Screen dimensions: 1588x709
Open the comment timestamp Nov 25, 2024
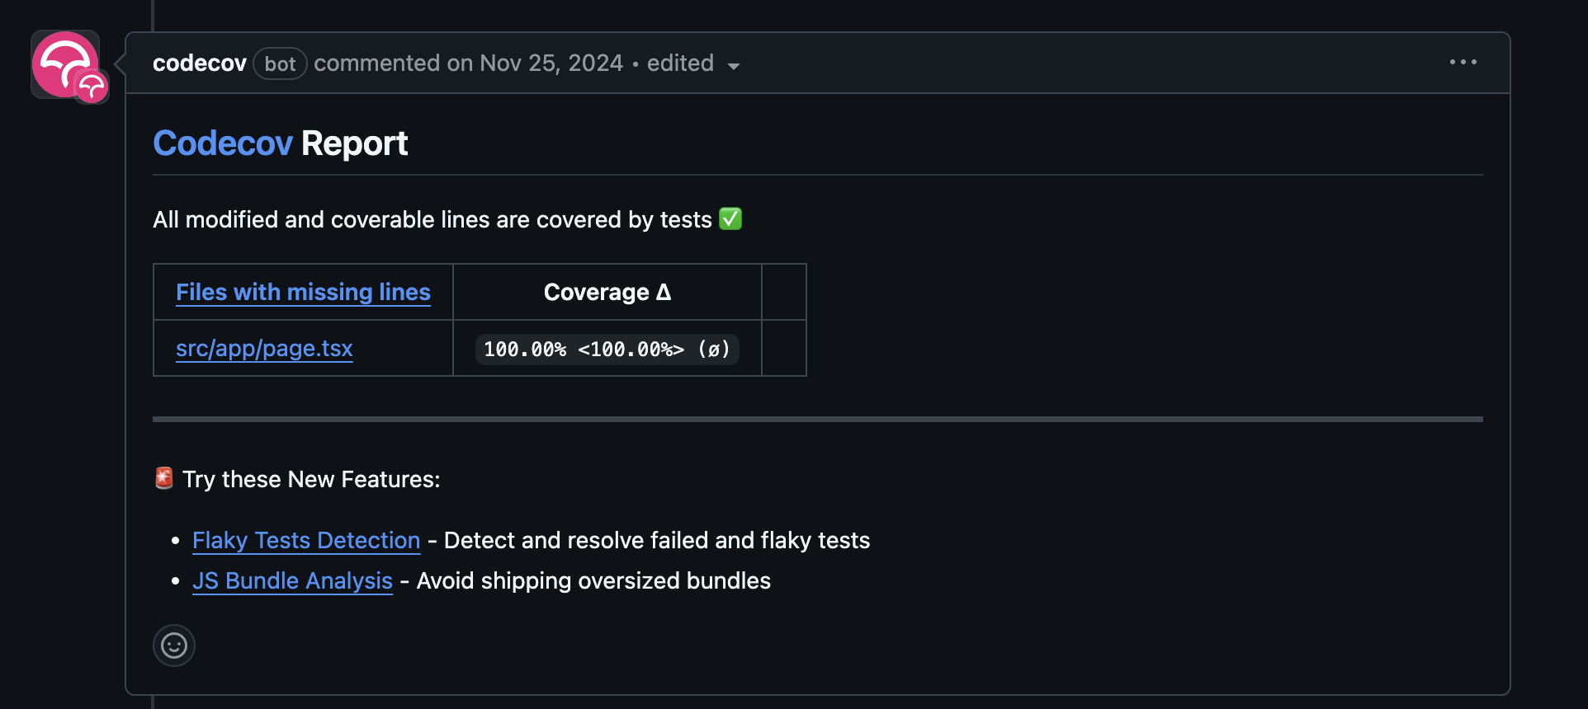551,63
